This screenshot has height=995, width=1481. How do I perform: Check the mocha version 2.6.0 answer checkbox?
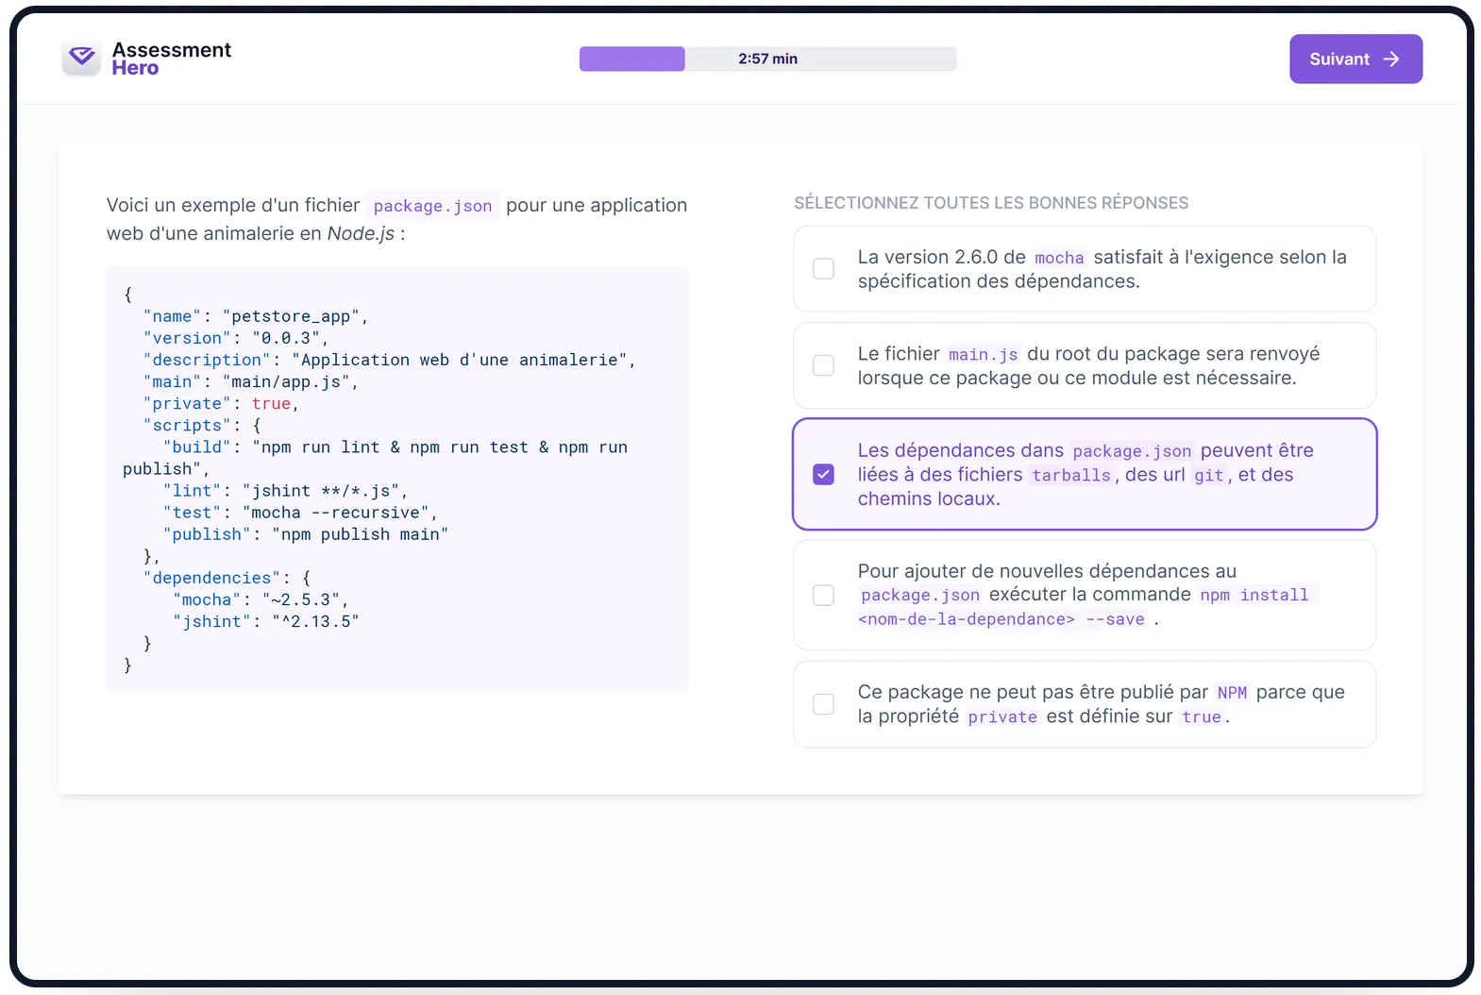pos(823,269)
